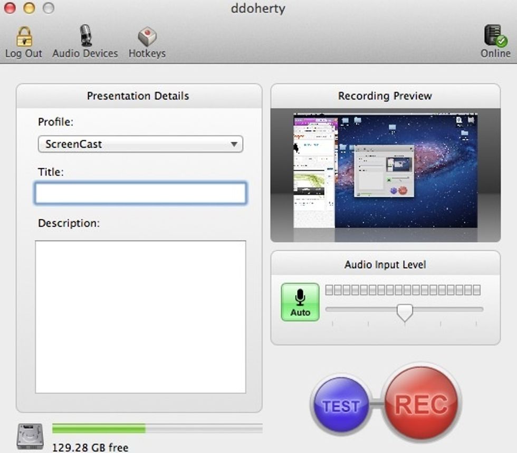Open Audio Devices microphone icon
The height and width of the screenshot is (453, 517).
pyautogui.click(x=85, y=36)
